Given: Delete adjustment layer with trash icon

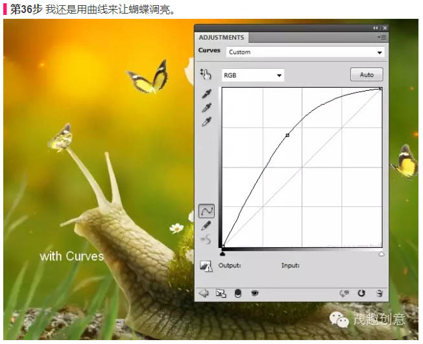Looking at the screenshot, I should pos(379,293).
